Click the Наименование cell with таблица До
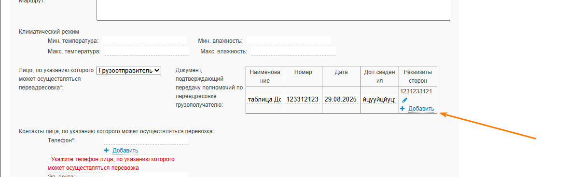The width and height of the screenshot is (568, 177). [x=265, y=100]
